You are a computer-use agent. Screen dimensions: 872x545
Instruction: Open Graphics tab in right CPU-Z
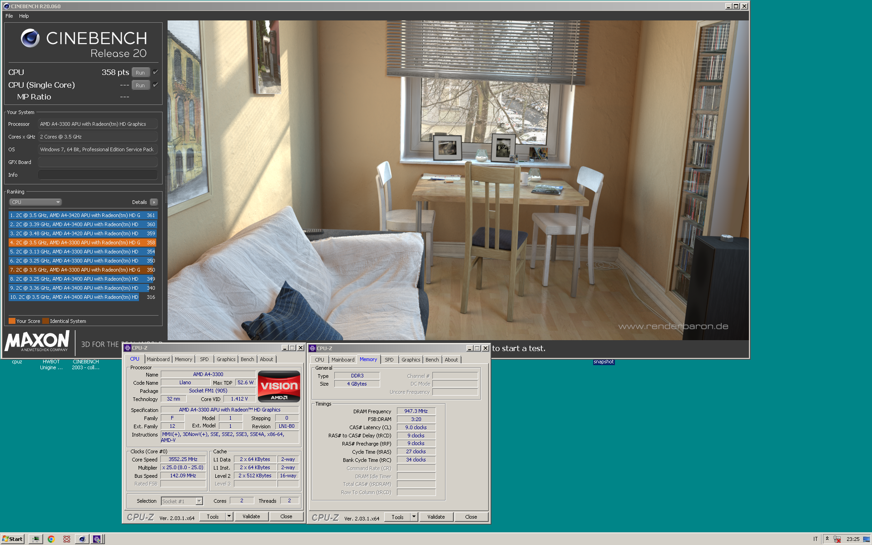click(x=411, y=360)
